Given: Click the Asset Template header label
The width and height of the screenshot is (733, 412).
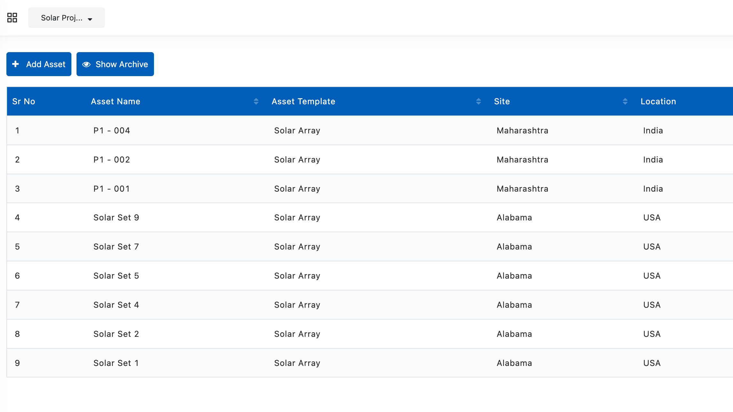Looking at the screenshot, I should pyautogui.click(x=303, y=101).
